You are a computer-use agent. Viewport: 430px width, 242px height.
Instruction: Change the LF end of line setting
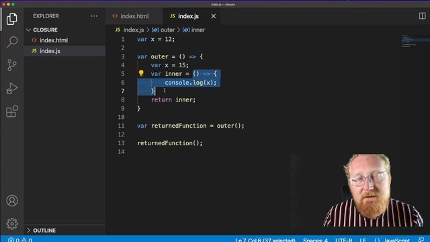click(x=363, y=240)
